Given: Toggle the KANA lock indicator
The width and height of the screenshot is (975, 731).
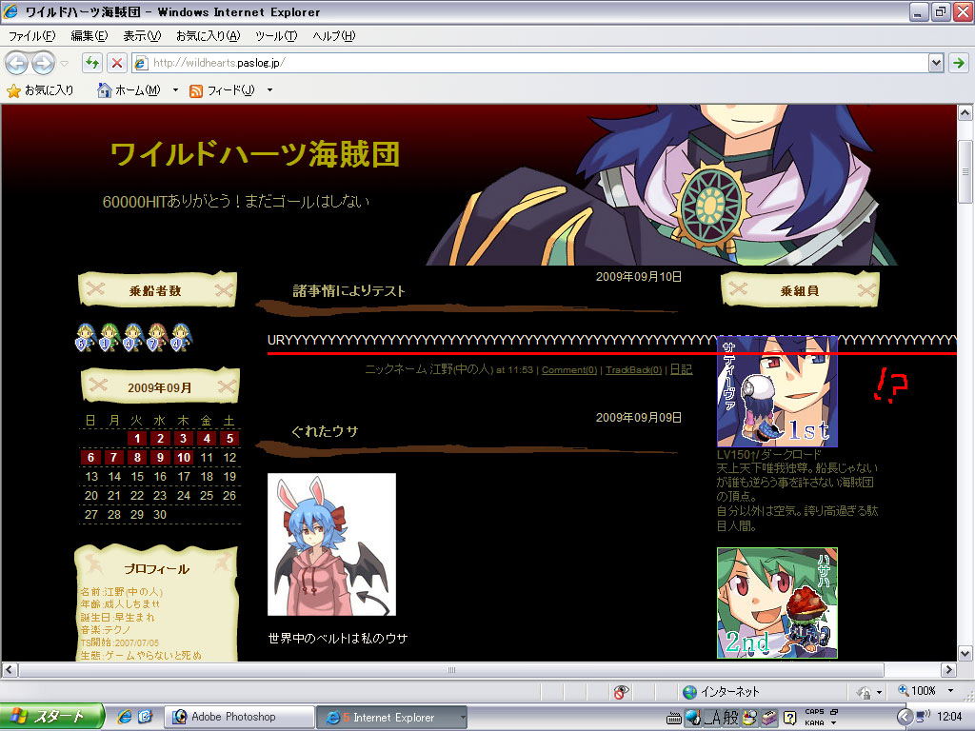Looking at the screenshot, I should (814, 723).
